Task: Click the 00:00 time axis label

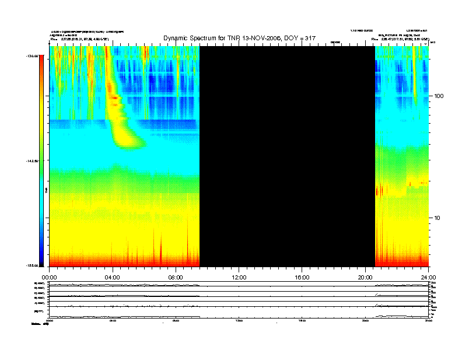Action: pos(49,278)
